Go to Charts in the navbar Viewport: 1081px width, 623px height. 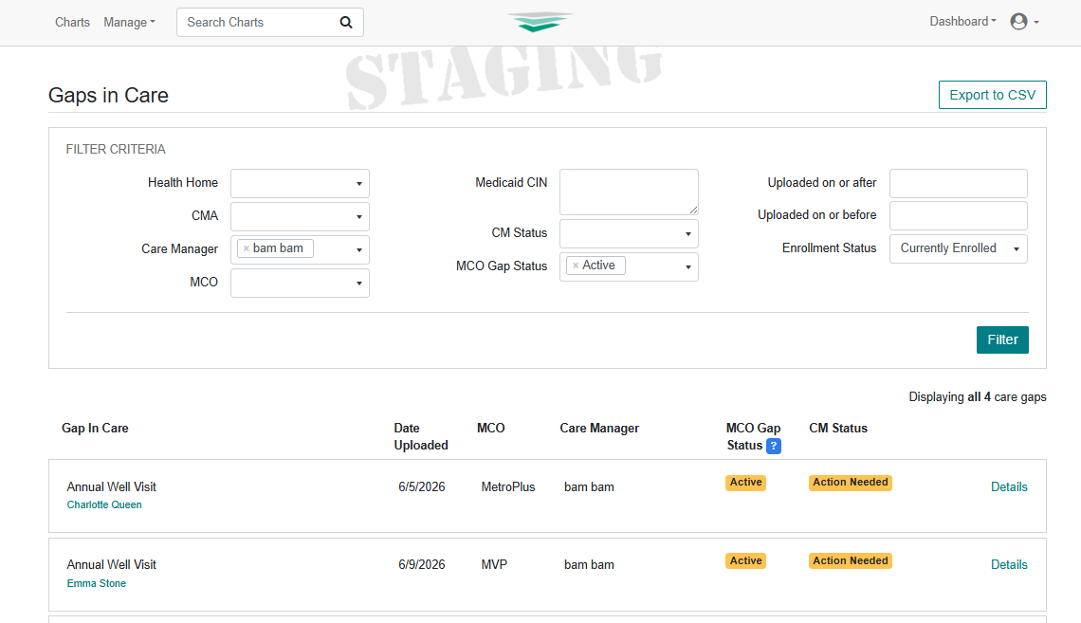point(72,22)
